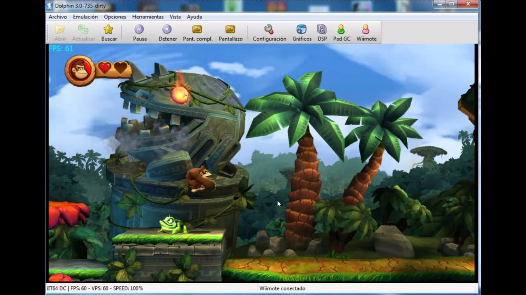Click the Donkey Kong portrait badge
526x295 pixels.
(80, 71)
